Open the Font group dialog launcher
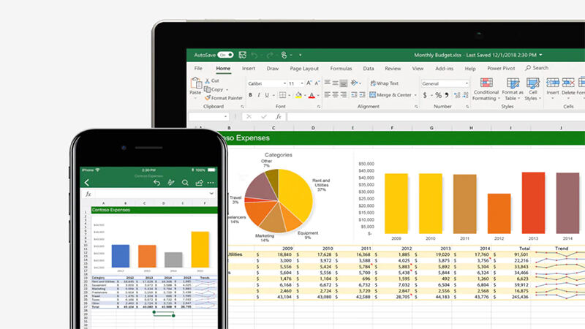The height and width of the screenshot is (329, 585). 319,107
